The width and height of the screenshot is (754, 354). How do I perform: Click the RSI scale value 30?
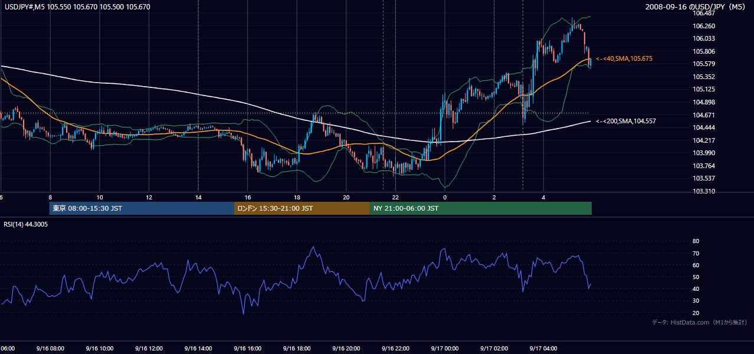click(696, 301)
